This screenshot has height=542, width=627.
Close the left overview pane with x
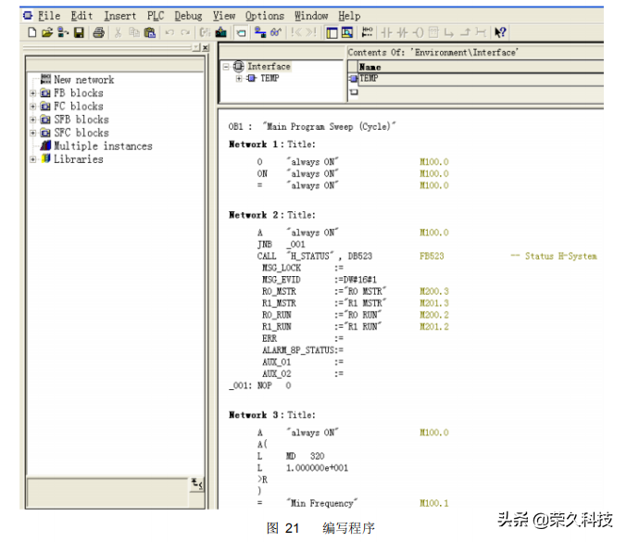coord(205,47)
